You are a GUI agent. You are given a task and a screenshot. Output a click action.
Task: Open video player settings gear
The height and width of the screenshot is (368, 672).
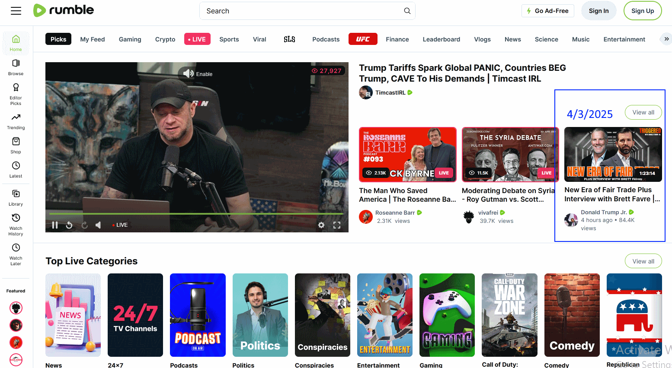click(321, 225)
